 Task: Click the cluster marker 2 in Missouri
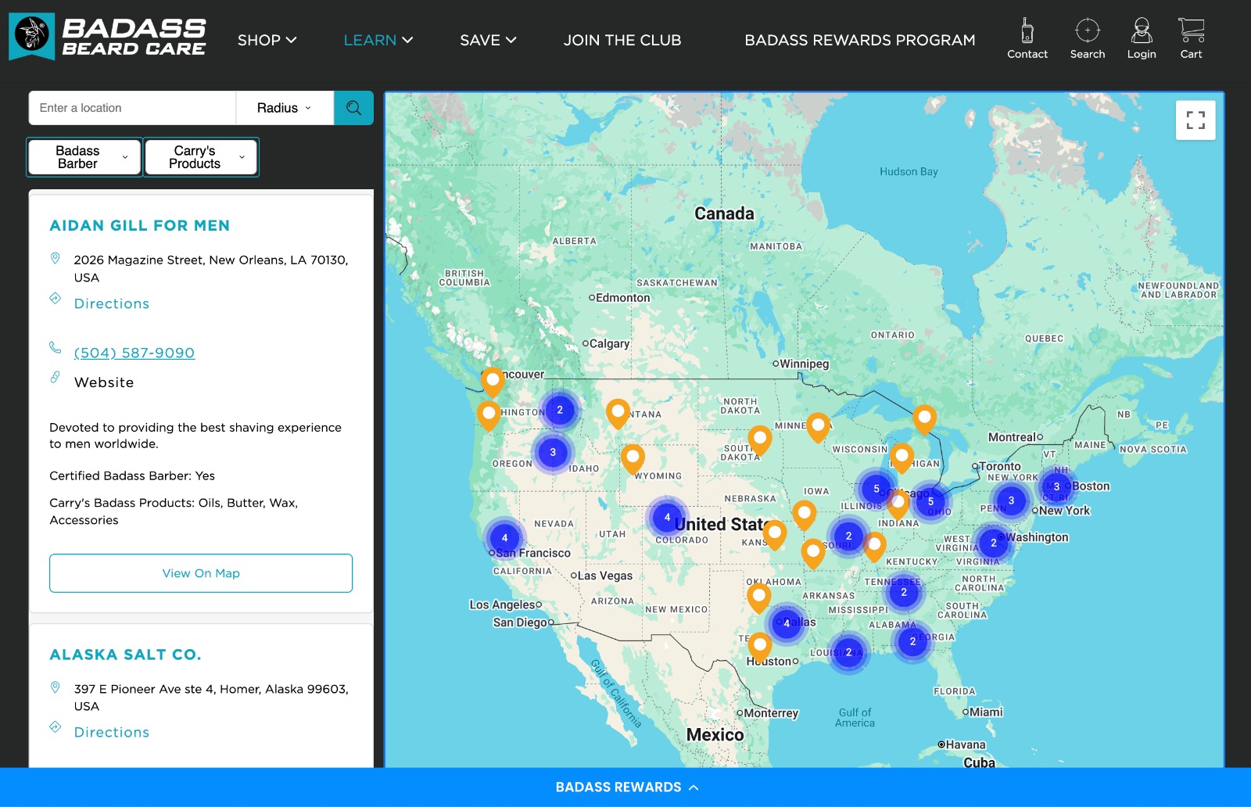tap(848, 536)
